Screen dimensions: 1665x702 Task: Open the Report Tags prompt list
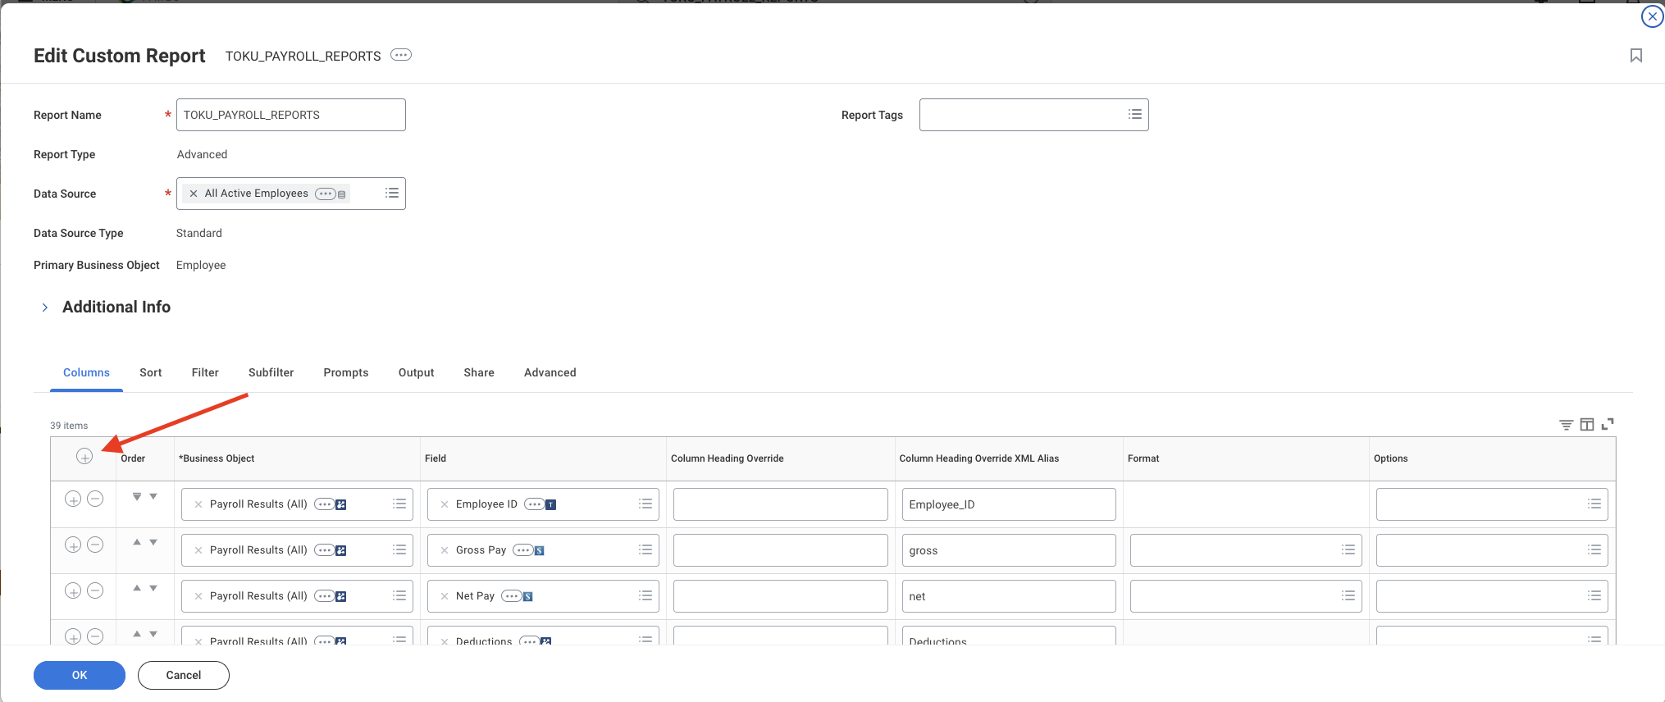click(1135, 115)
